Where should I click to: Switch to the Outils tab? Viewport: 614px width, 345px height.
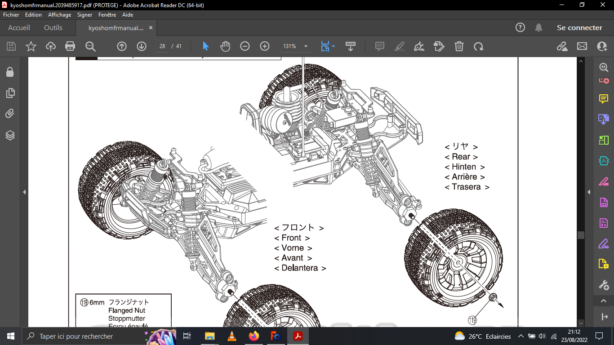[x=53, y=28]
